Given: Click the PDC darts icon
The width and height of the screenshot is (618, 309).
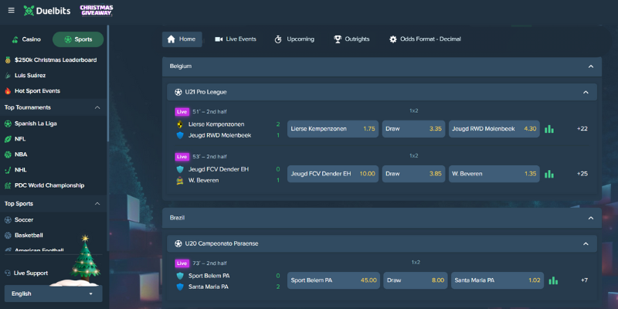Looking at the screenshot, I should coord(8,185).
